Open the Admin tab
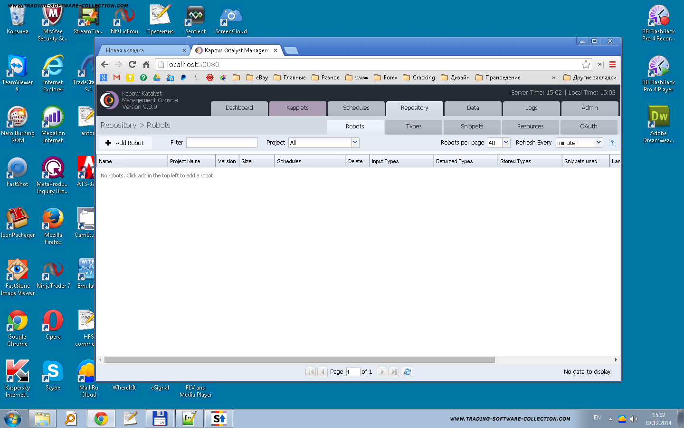Image resolution: width=684 pixels, height=428 pixels. point(589,108)
